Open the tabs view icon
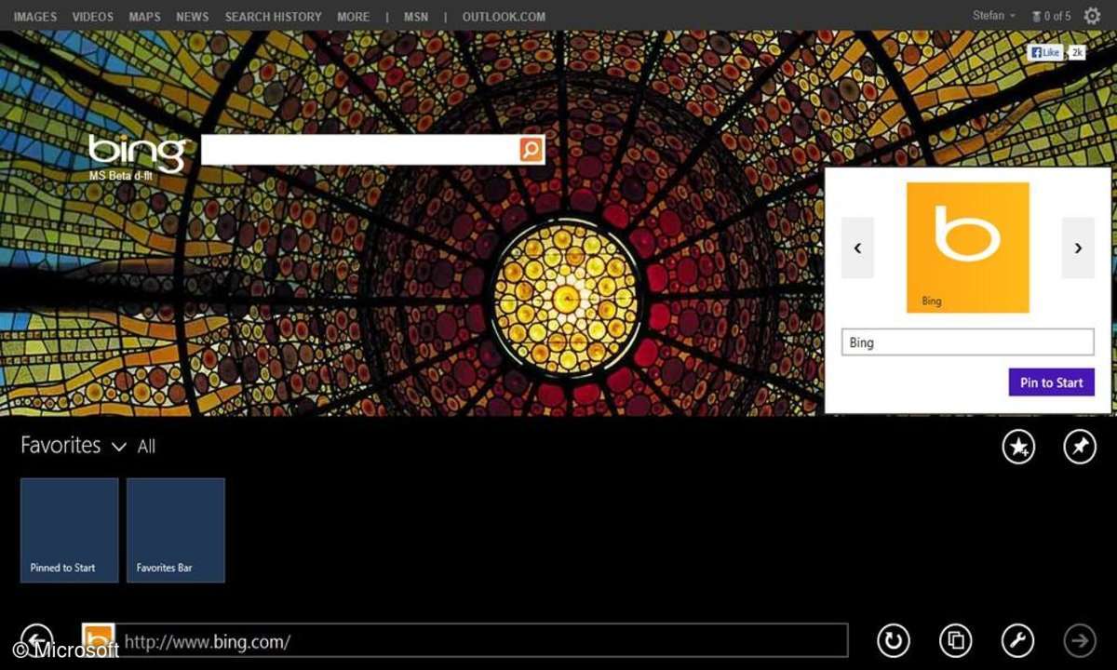 (955, 640)
